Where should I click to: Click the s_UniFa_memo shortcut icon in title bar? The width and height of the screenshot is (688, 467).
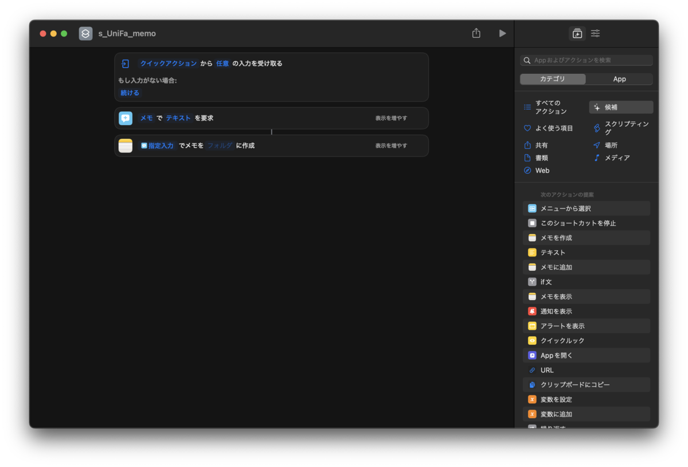[85, 33]
